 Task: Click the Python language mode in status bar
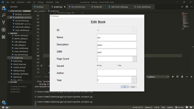coord(170,107)
